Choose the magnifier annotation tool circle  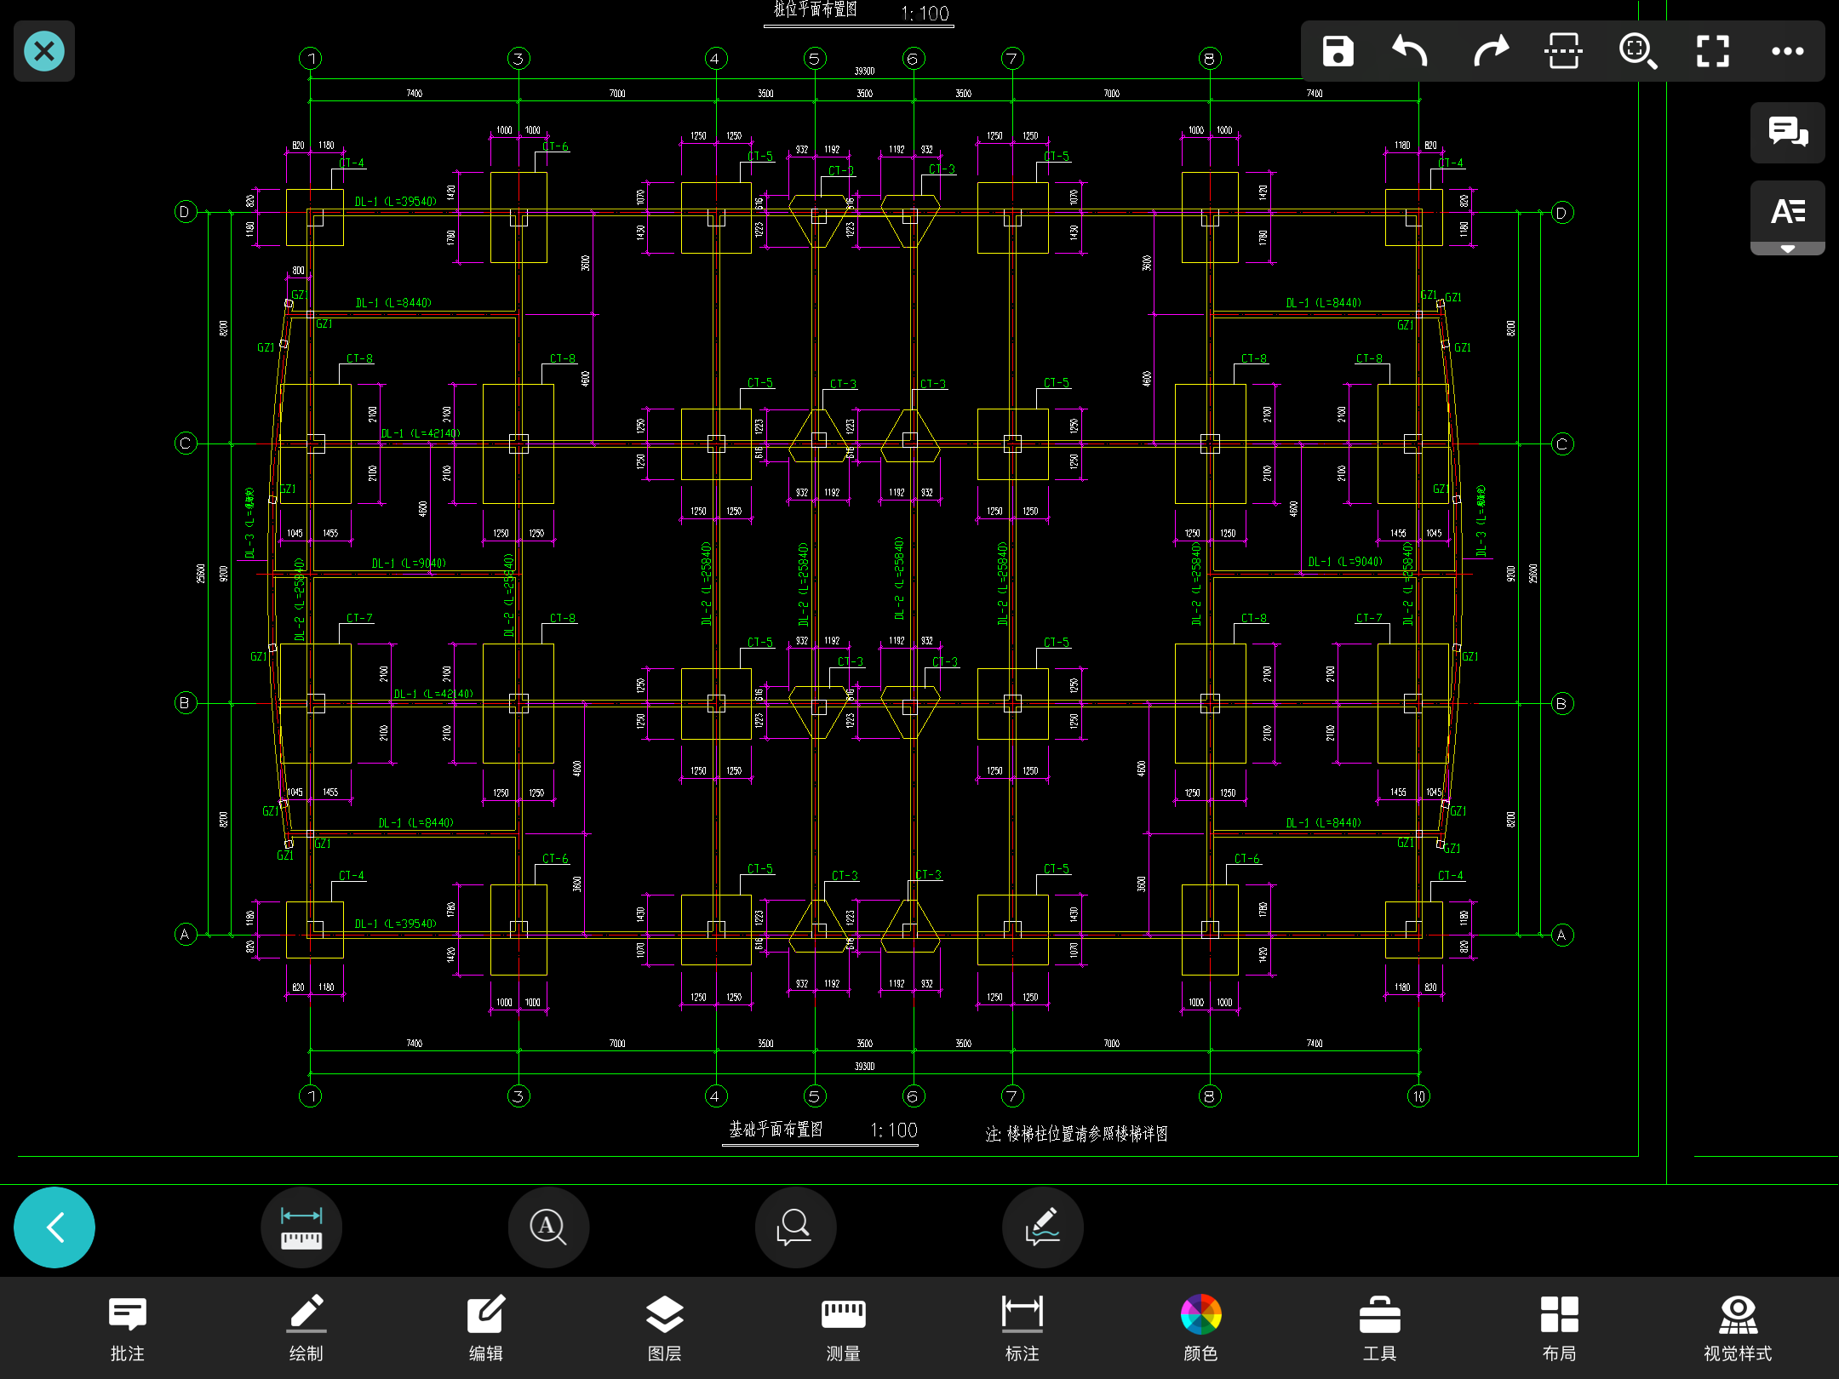[x=795, y=1227]
